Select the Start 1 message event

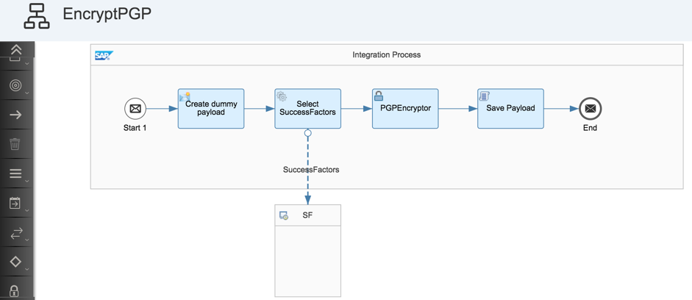[135, 109]
